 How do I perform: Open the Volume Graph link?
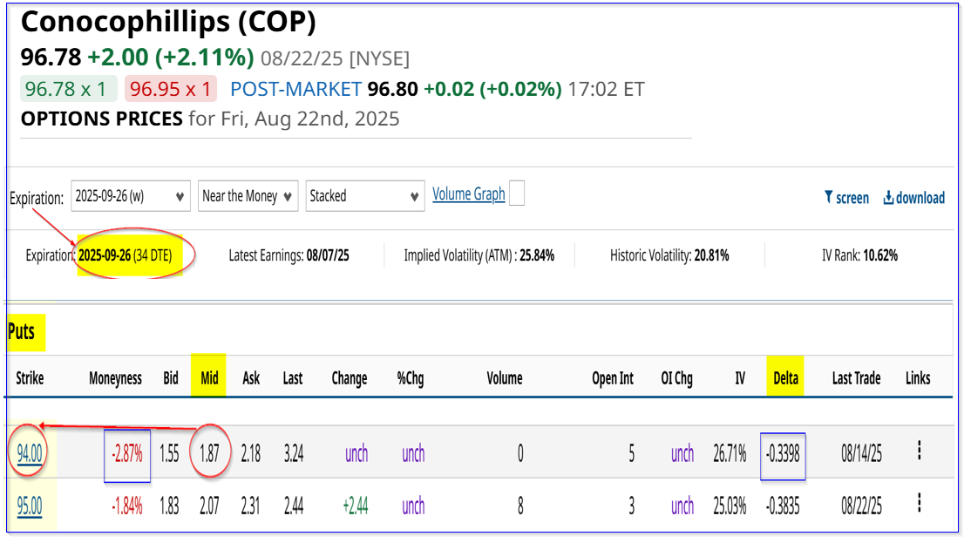tap(468, 194)
